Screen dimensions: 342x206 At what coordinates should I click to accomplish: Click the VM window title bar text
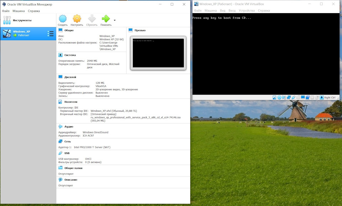click(x=232, y=4)
